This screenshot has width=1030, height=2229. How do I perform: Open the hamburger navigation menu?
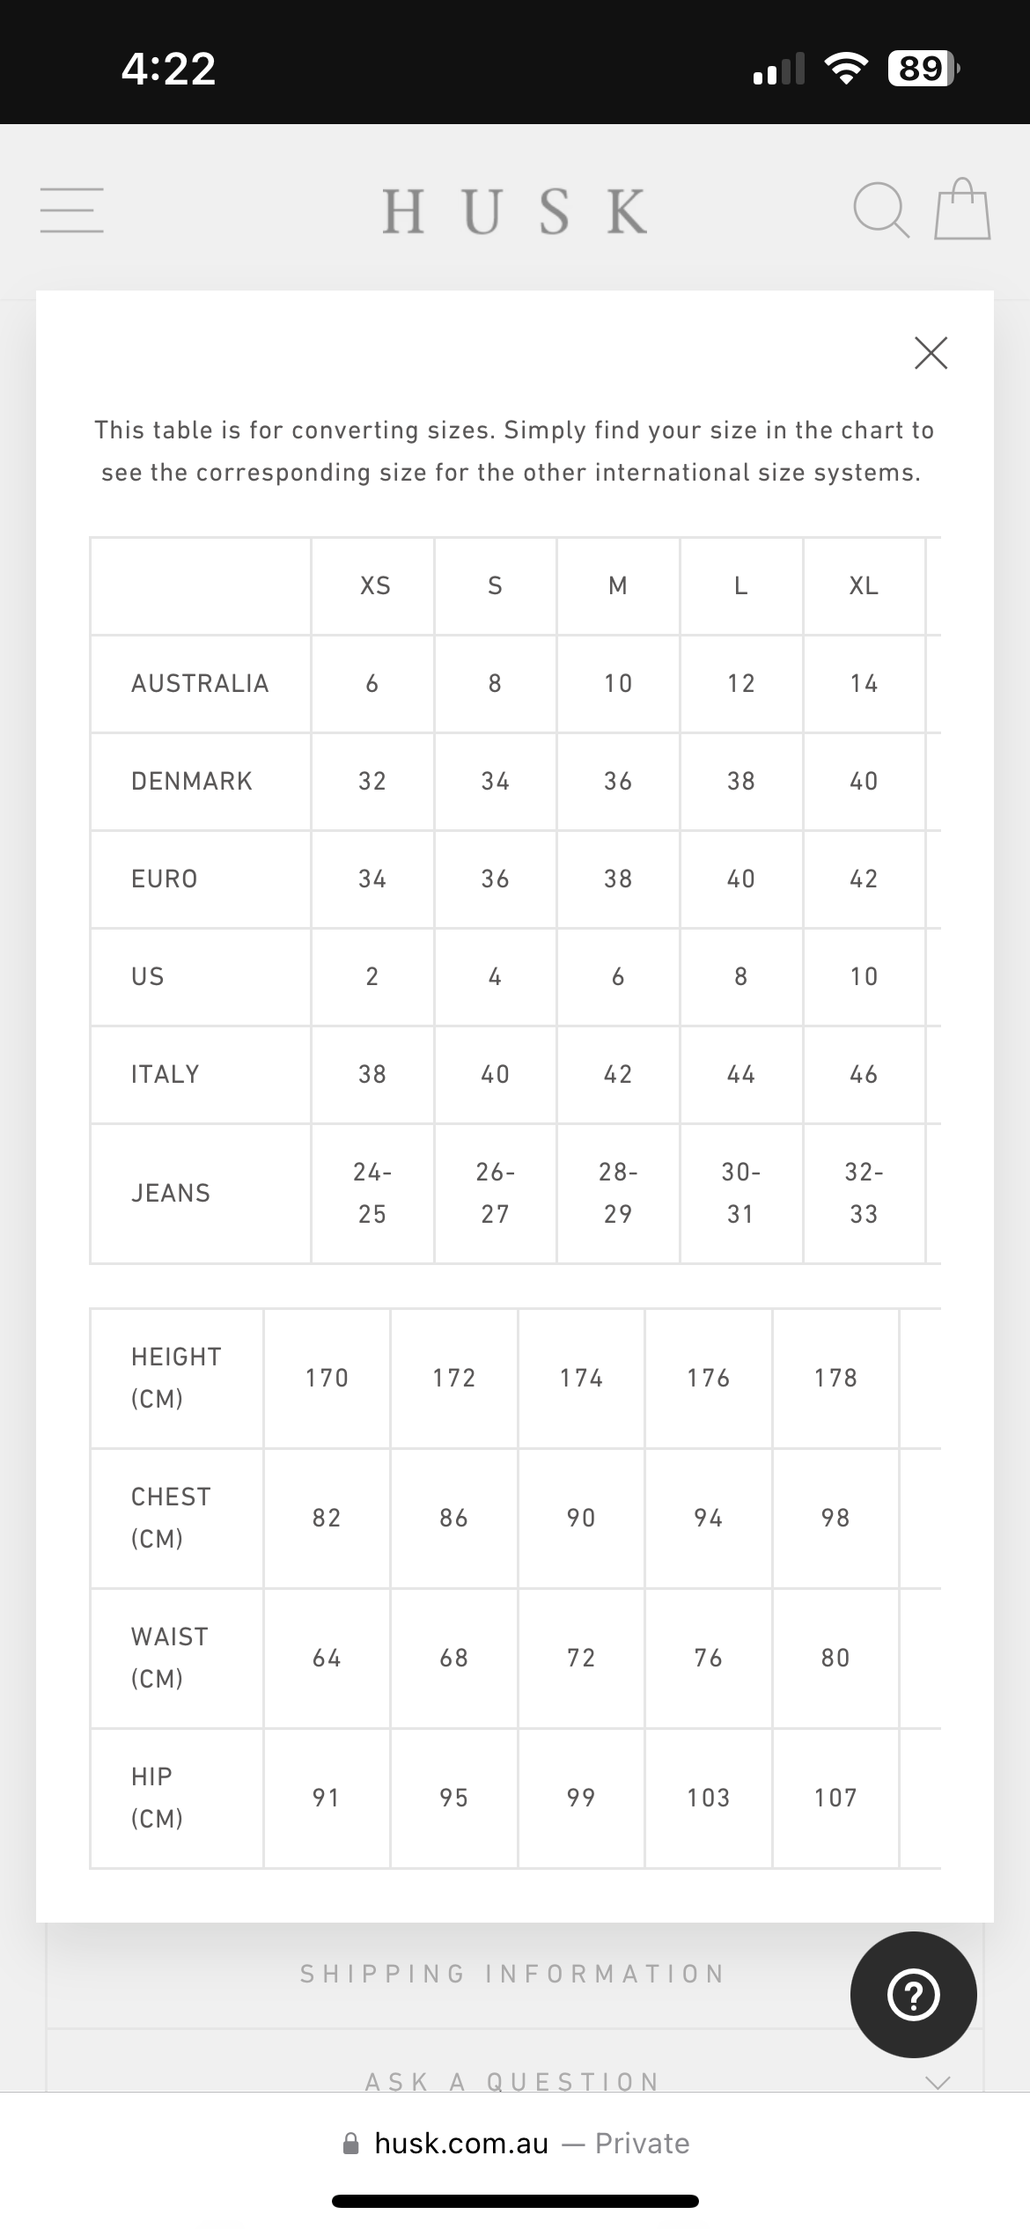71,210
